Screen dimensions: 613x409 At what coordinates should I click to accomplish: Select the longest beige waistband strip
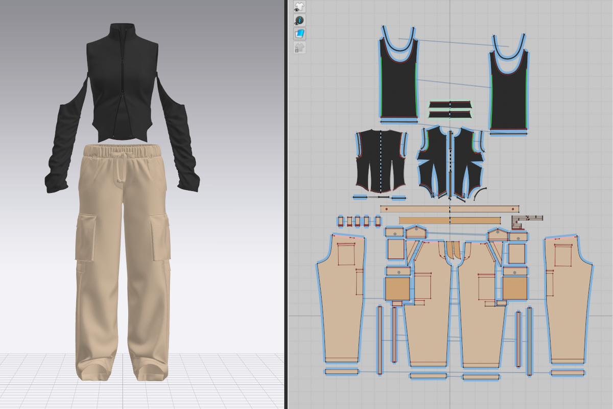[450, 209]
